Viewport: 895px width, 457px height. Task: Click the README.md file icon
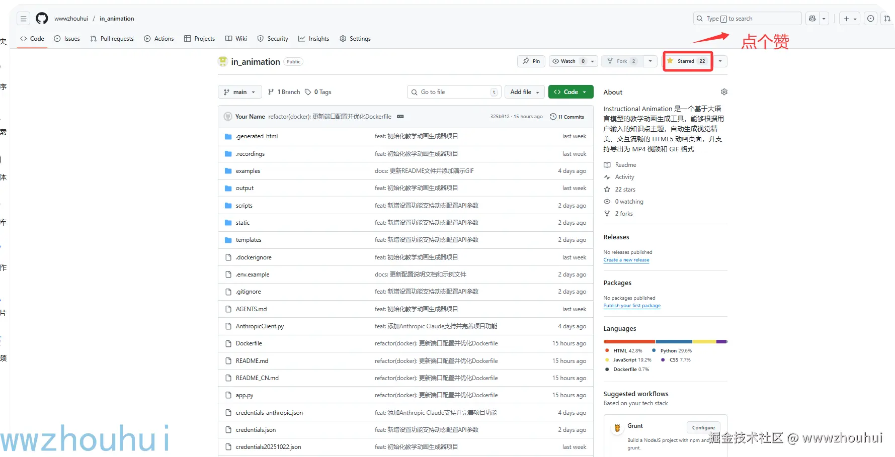pos(228,361)
